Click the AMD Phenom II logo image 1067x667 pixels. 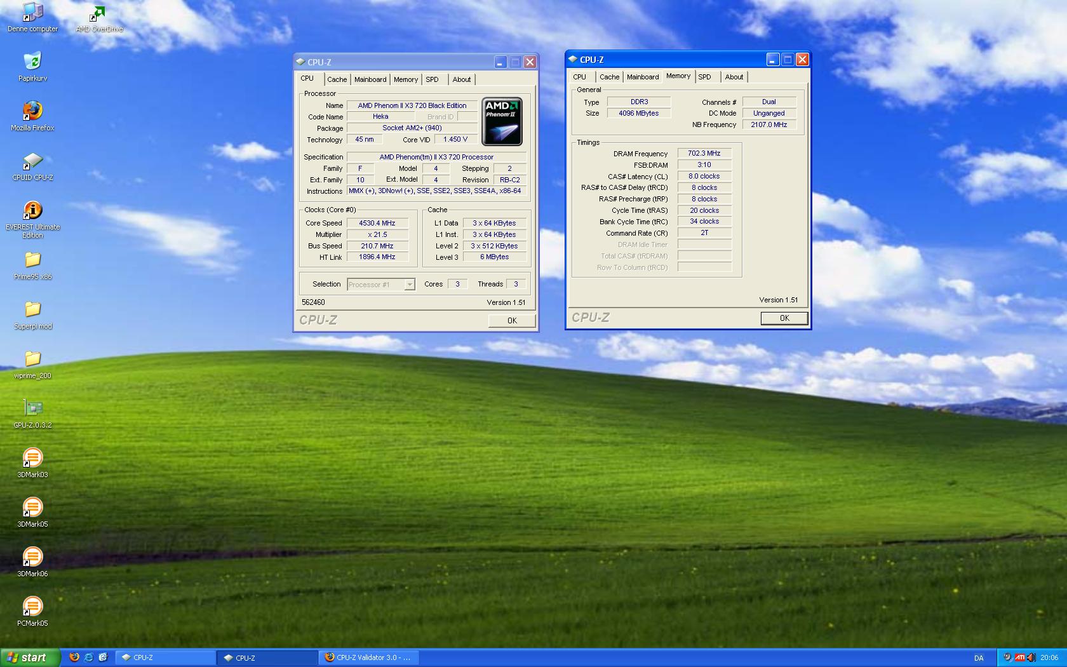click(x=502, y=121)
